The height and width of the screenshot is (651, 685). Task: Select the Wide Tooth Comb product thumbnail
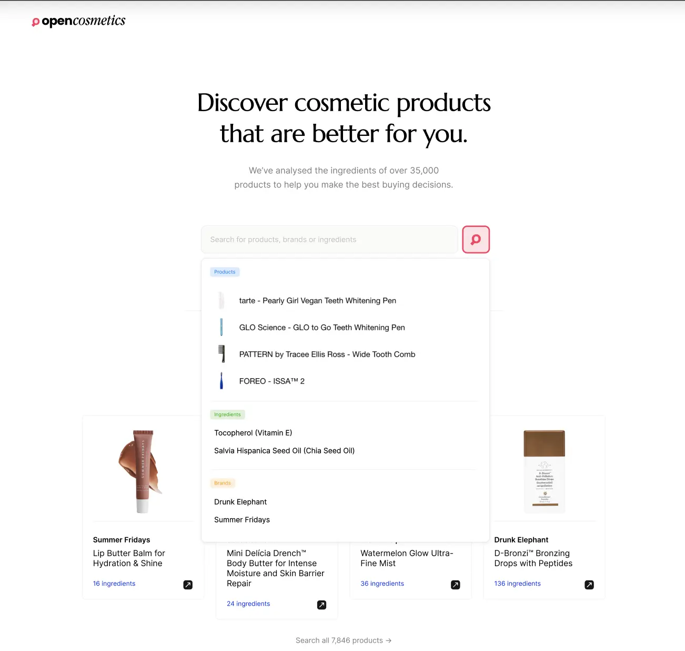click(x=221, y=354)
